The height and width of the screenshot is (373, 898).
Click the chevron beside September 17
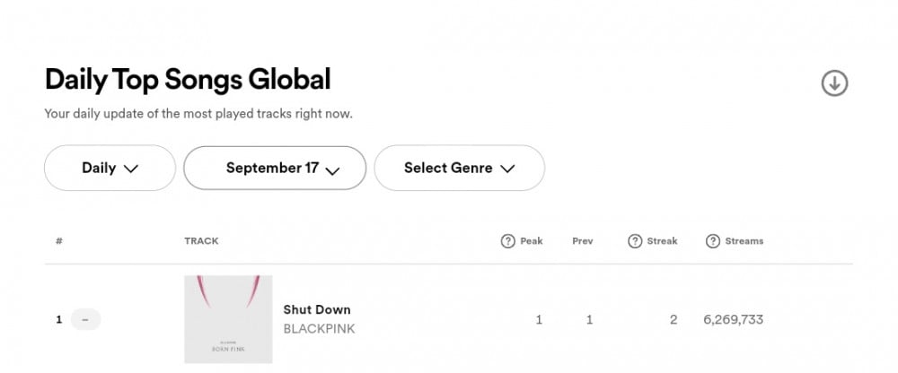pos(332,170)
